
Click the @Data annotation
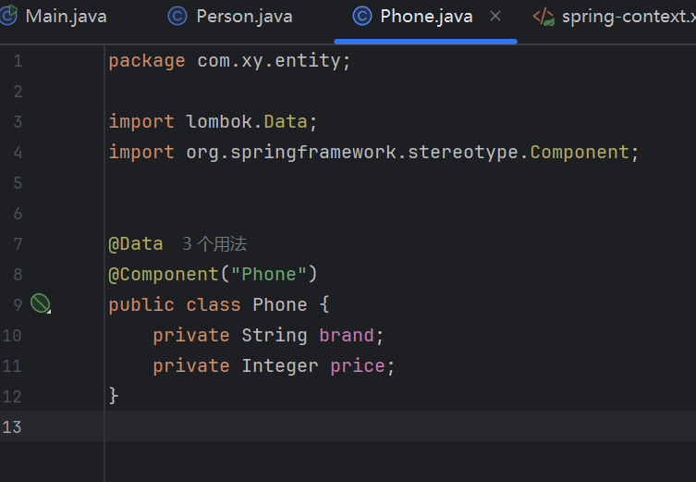[136, 244]
